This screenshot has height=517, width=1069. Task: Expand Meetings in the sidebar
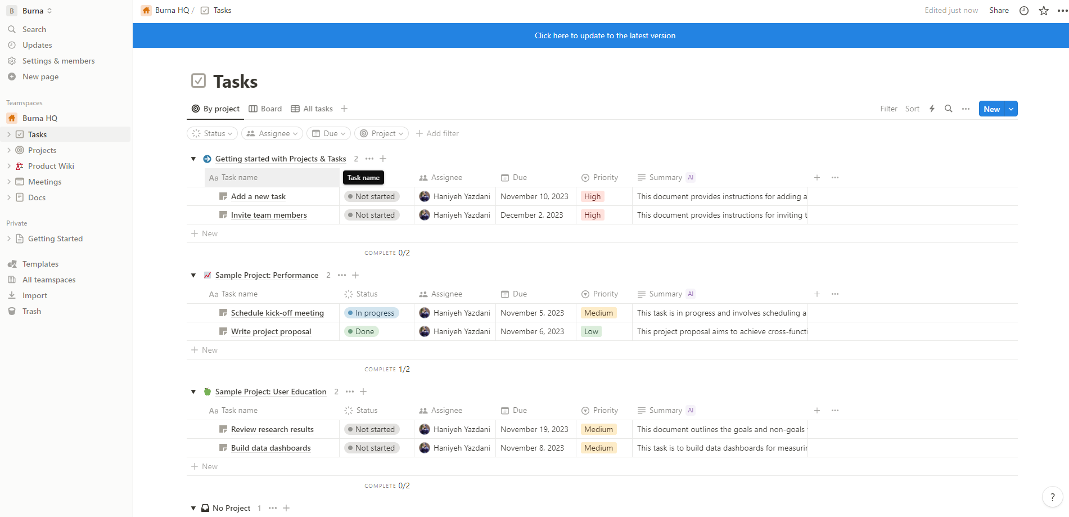click(x=9, y=182)
